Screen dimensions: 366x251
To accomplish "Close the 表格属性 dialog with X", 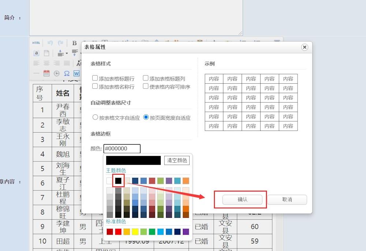I will tap(305, 47).
